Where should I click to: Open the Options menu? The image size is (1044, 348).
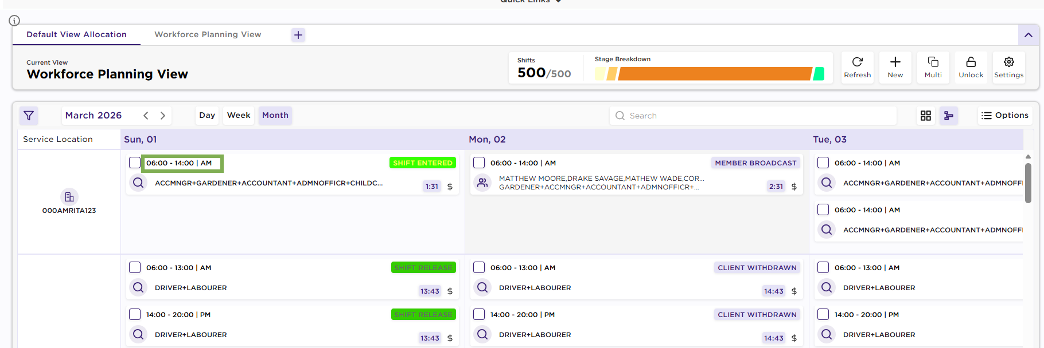click(1004, 116)
